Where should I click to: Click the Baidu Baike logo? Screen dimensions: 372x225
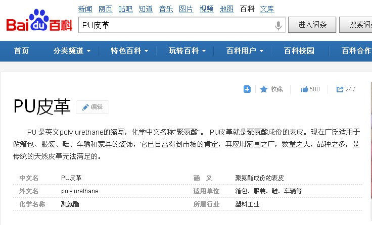click(x=39, y=22)
